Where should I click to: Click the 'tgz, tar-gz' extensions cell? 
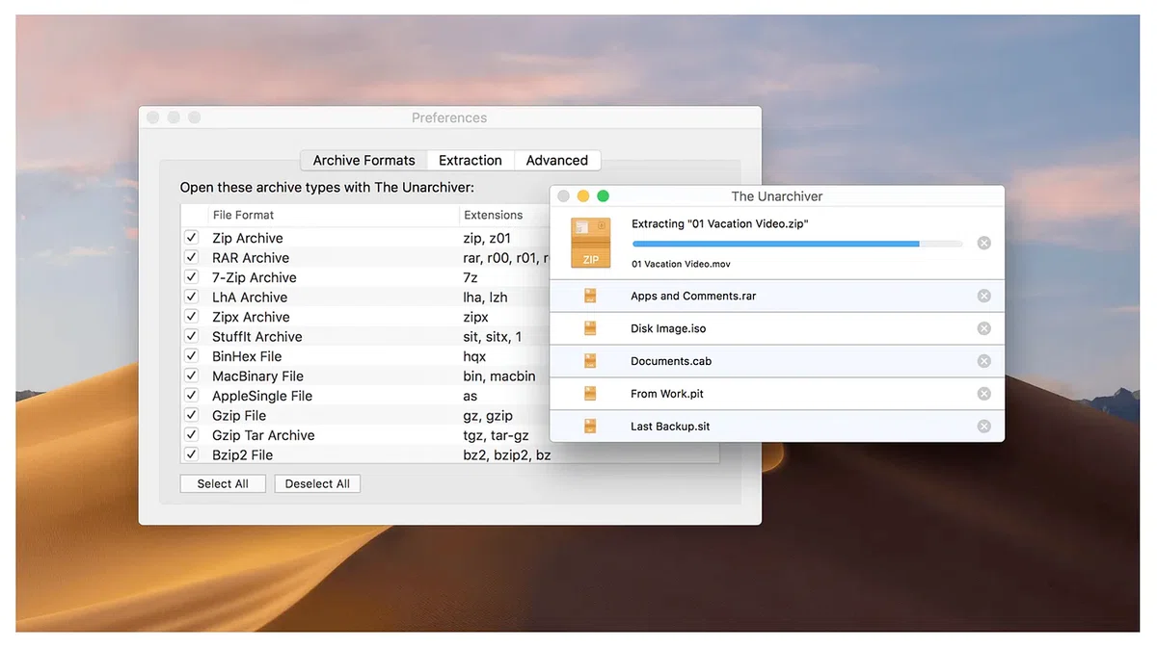[x=496, y=435]
